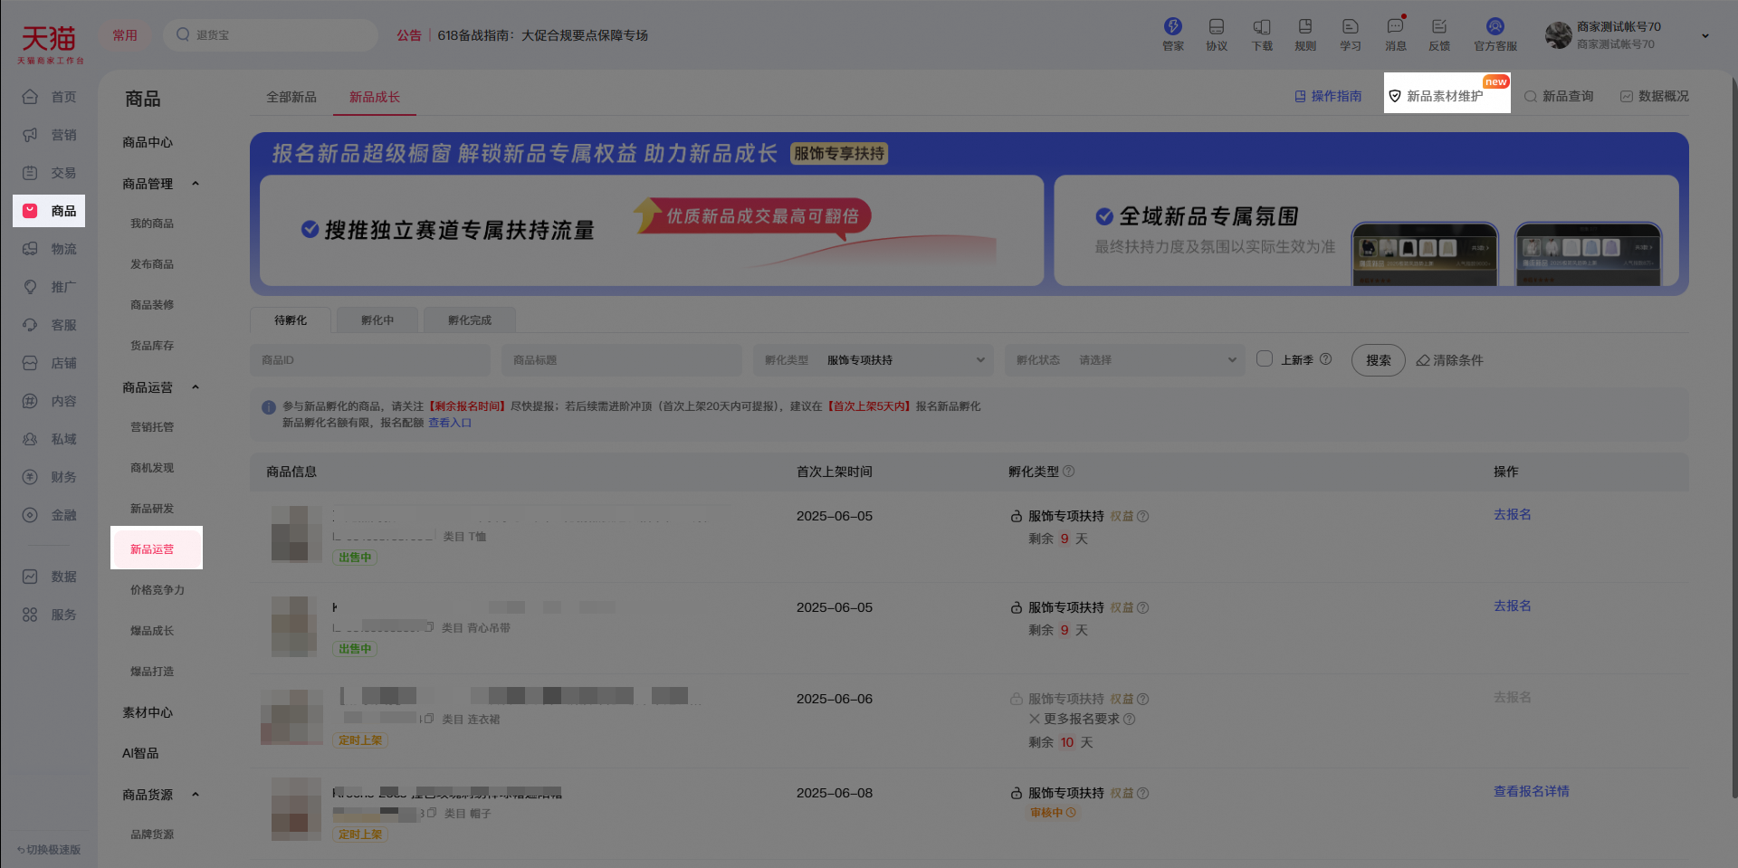Click the 店铺 shop sidebar icon
The height and width of the screenshot is (868, 1738).
[x=30, y=363]
